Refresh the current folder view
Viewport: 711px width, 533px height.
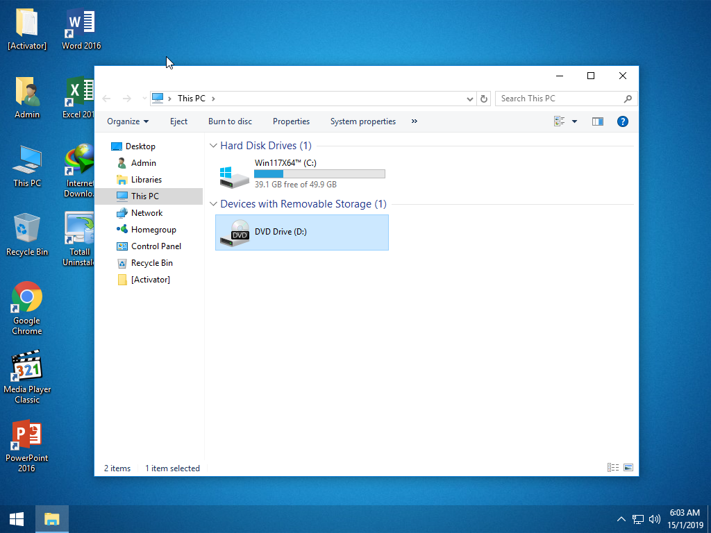click(x=484, y=98)
